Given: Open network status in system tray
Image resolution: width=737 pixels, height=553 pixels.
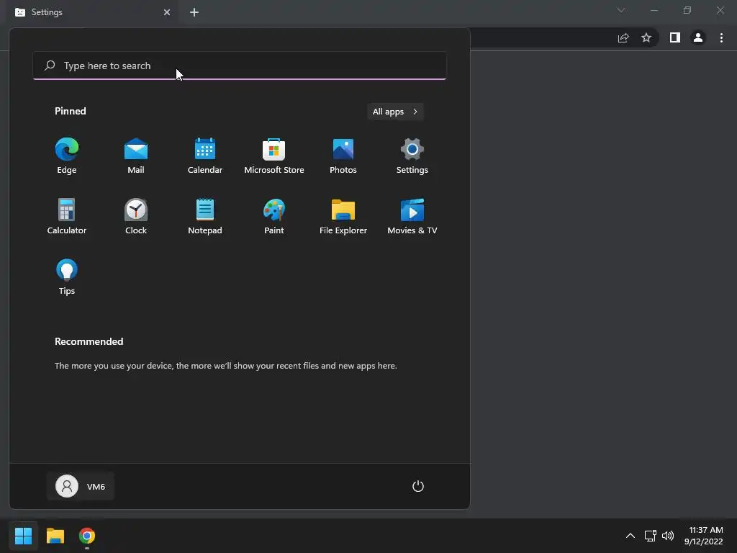Looking at the screenshot, I should (650, 536).
